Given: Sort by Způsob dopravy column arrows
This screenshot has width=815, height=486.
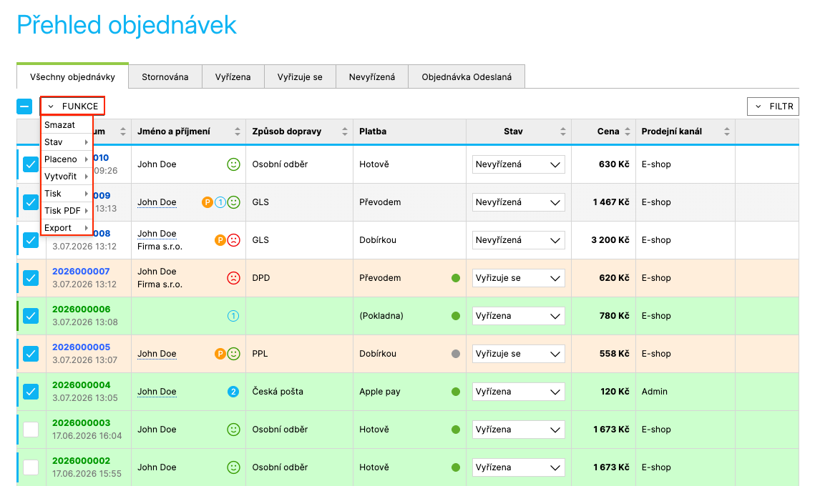Looking at the screenshot, I should (x=345, y=132).
